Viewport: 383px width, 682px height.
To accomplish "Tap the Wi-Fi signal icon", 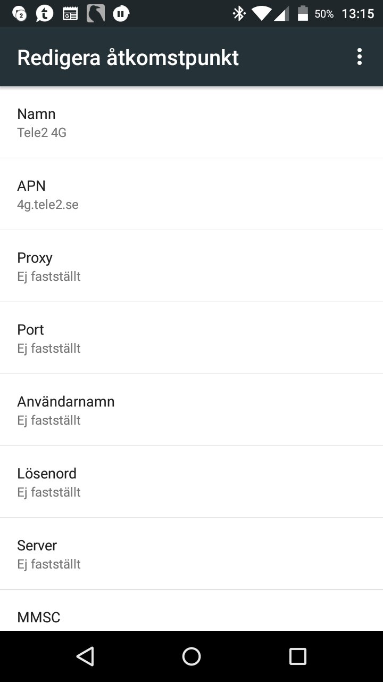I will pos(261,14).
